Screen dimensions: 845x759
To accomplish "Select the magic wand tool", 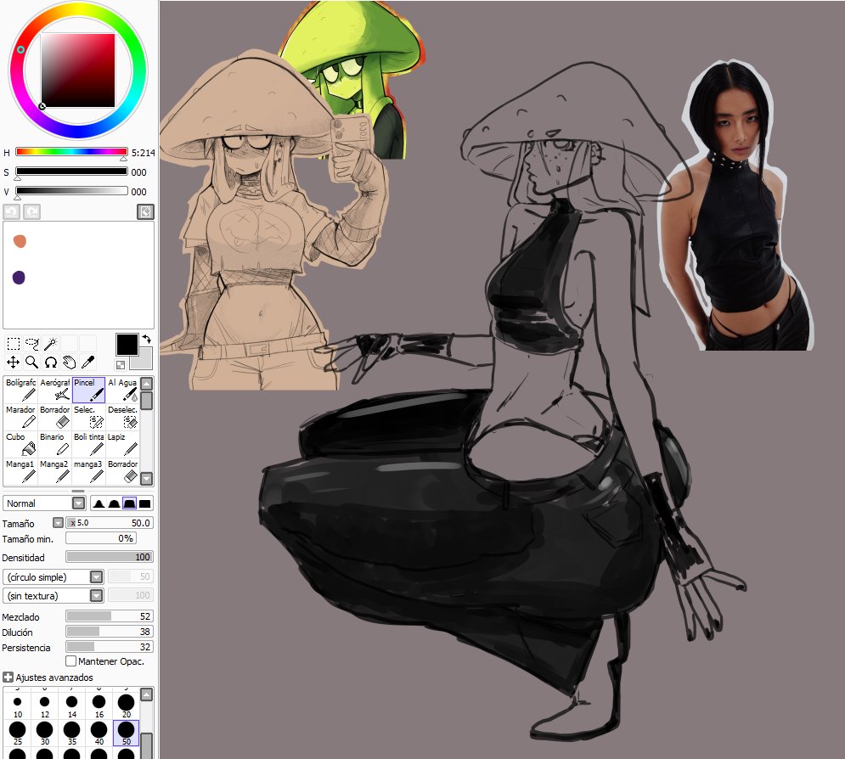I will click(51, 344).
